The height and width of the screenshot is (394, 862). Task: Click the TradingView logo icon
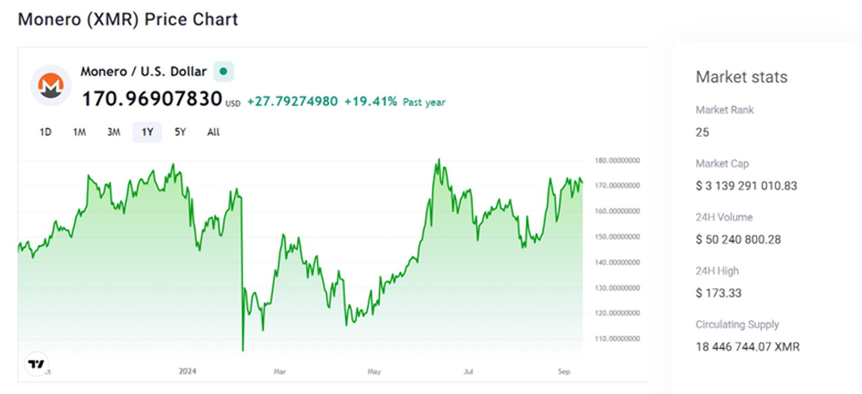(x=36, y=364)
